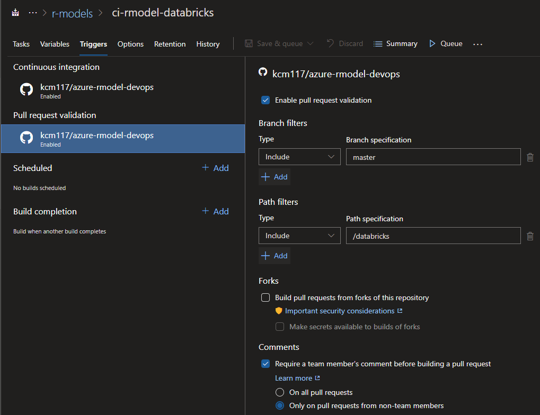540x415 pixels.
Task: Queue the build with the play icon
Action: pyautogui.click(x=432, y=44)
